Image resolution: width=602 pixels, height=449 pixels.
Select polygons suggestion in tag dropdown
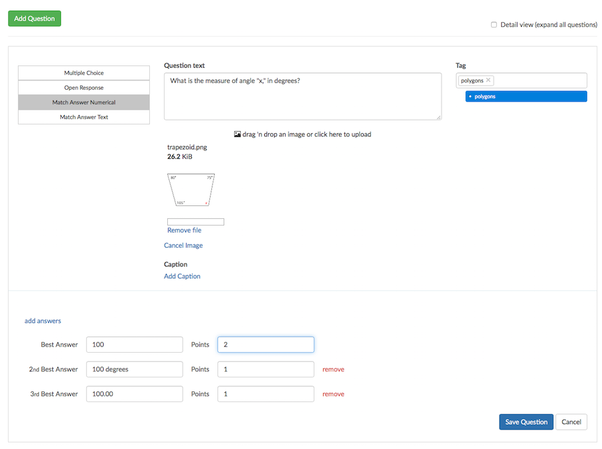tap(526, 96)
